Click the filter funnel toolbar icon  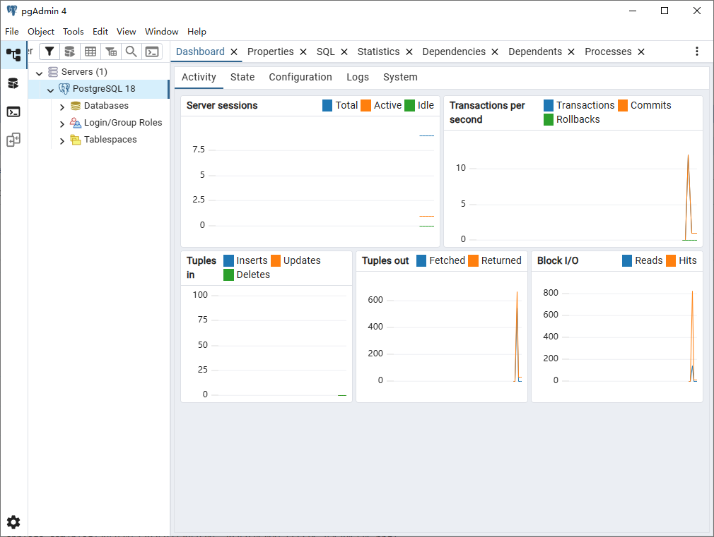pos(49,52)
